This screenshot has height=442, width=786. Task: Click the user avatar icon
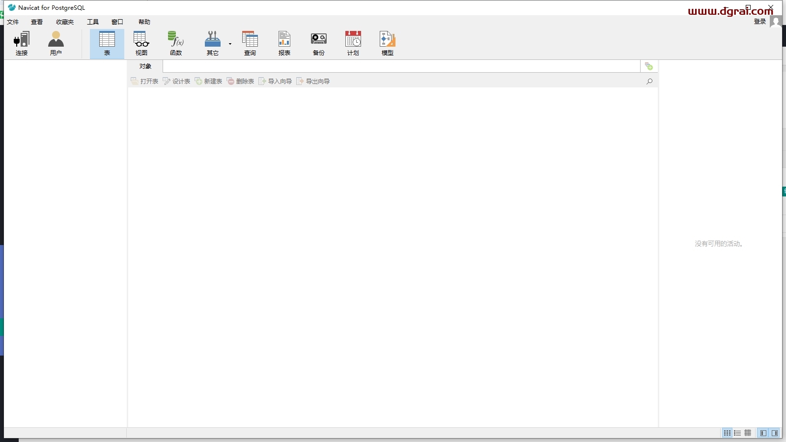(776, 22)
